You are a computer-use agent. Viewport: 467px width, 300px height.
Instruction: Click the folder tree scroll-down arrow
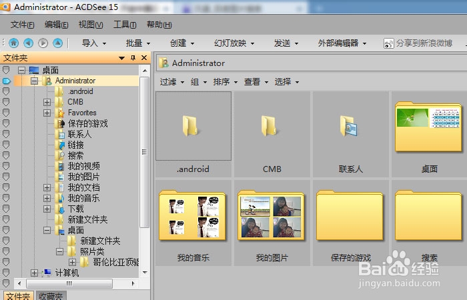coord(145,272)
